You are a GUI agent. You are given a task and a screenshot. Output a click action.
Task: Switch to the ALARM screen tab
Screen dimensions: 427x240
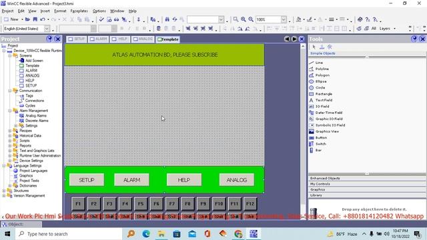99,39
